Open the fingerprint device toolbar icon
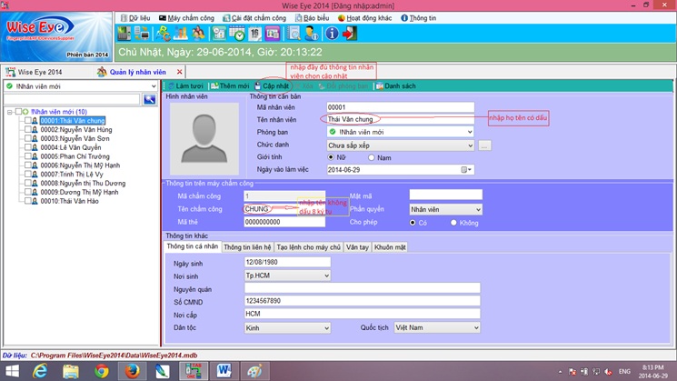Image resolution: width=677 pixels, height=381 pixels. (124, 34)
